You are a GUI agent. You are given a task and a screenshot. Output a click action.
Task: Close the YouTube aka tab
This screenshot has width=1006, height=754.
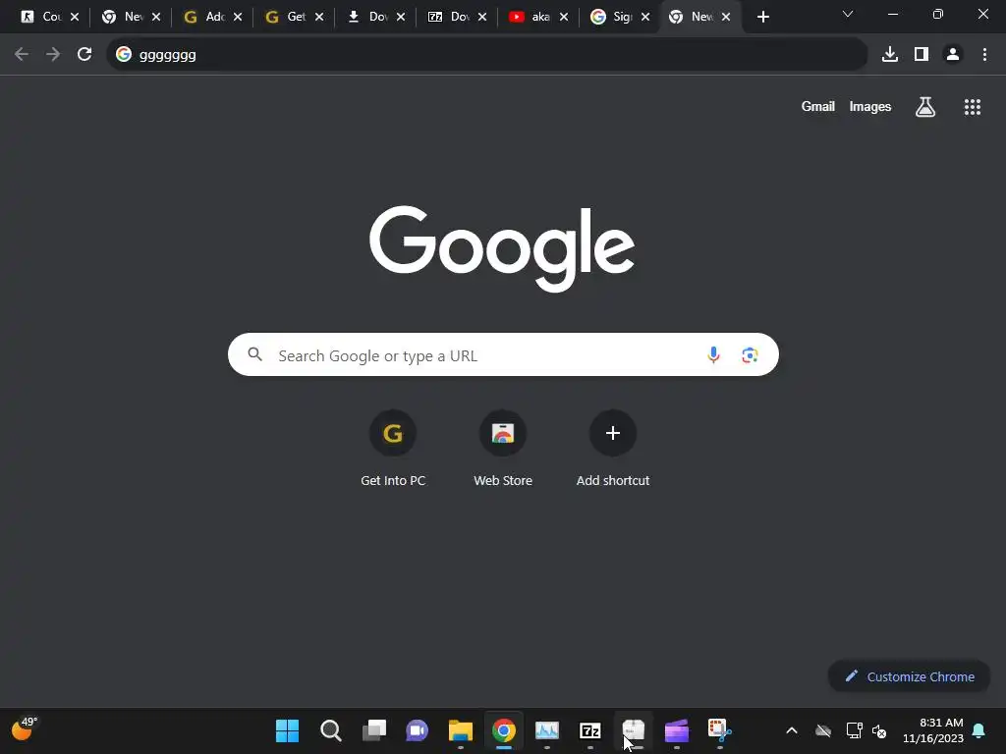[564, 17]
